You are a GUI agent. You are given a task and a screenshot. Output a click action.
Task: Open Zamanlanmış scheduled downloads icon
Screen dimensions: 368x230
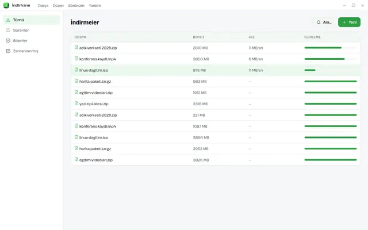[8, 51]
